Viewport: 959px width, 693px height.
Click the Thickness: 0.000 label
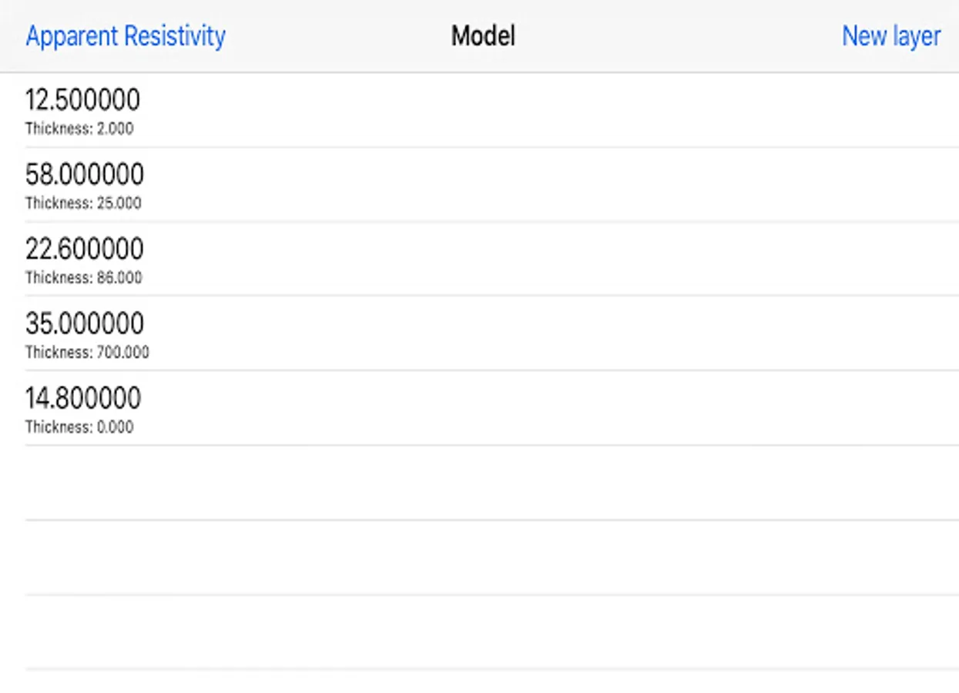(x=79, y=427)
